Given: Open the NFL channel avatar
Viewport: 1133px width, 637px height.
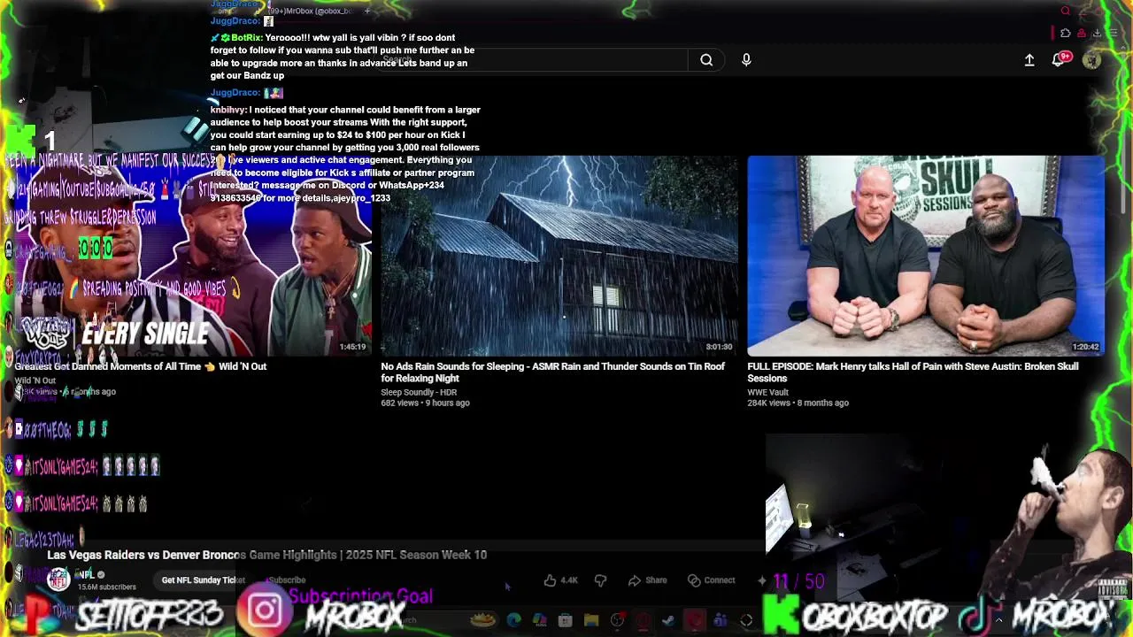Looking at the screenshot, I should click(58, 579).
